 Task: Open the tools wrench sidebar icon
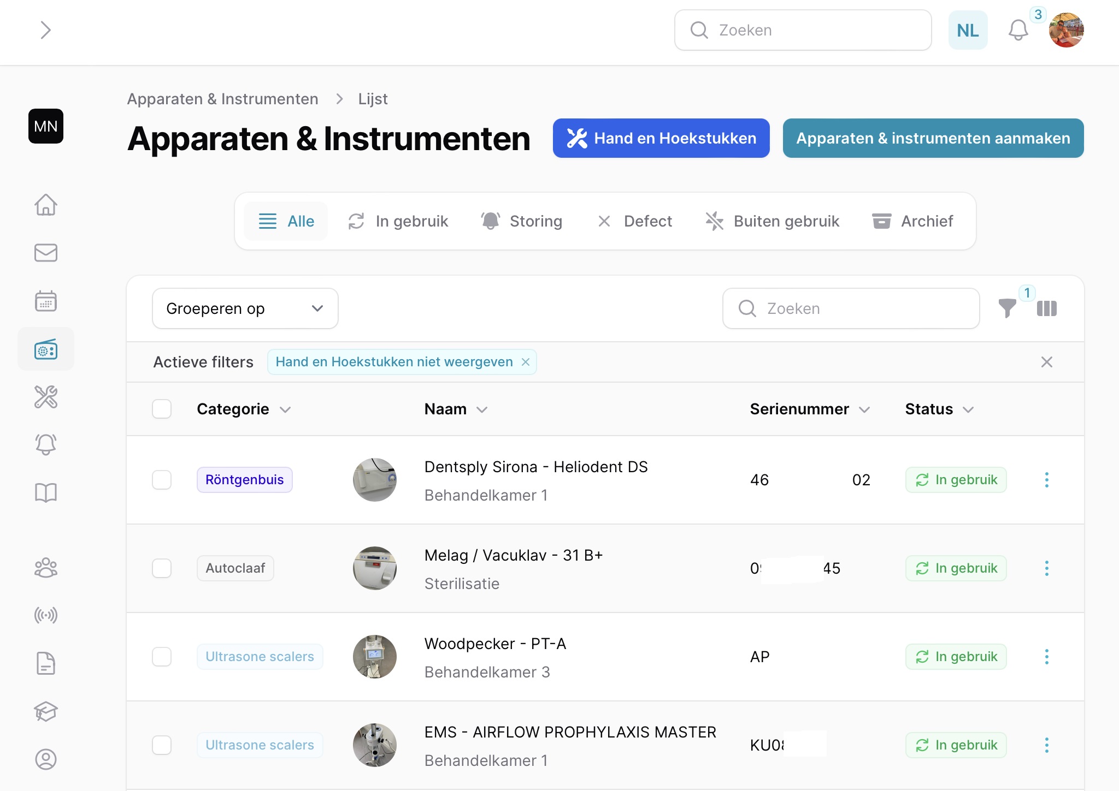coord(46,397)
